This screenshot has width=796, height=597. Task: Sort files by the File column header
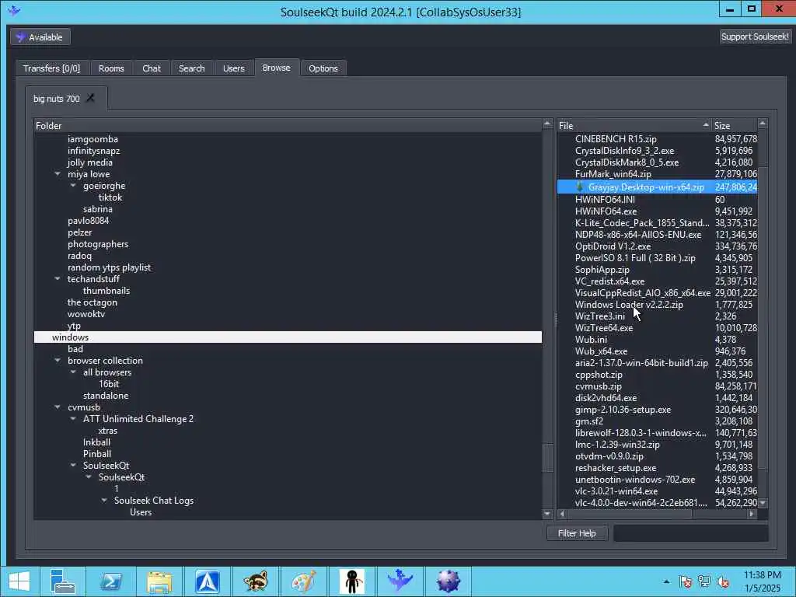coord(634,125)
